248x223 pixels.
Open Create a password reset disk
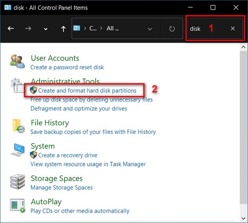[x=67, y=67]
